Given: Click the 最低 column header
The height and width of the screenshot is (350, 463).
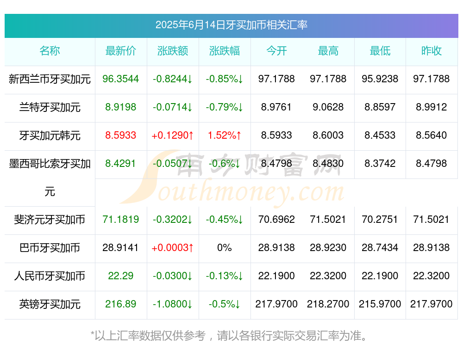Looking at the screenshot, I should pyautogui.click(x=380, y=51).
